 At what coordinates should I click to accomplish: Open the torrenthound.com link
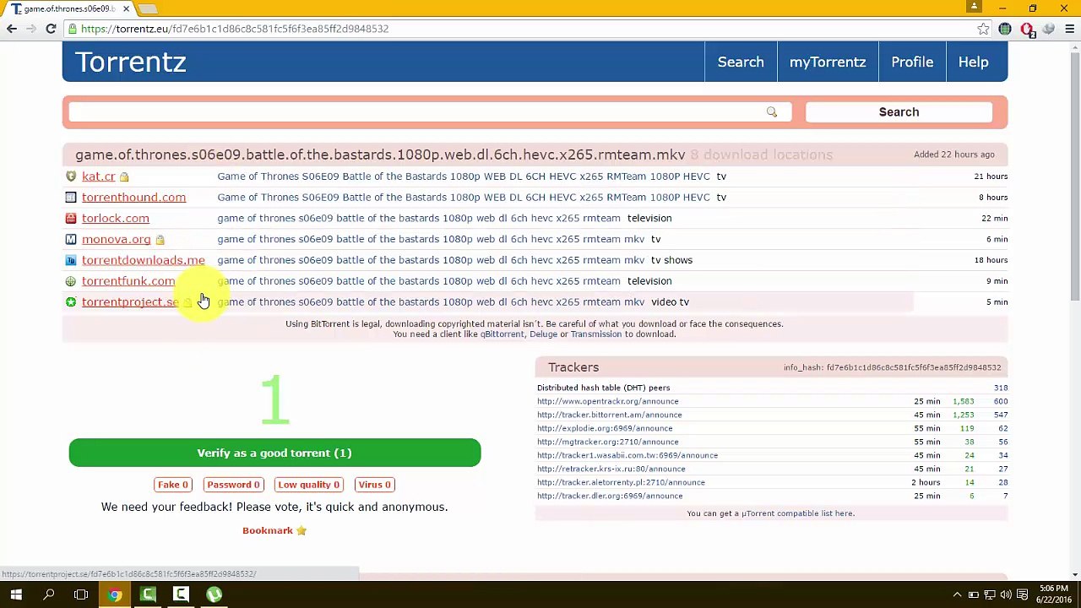[x=133, y=198]
